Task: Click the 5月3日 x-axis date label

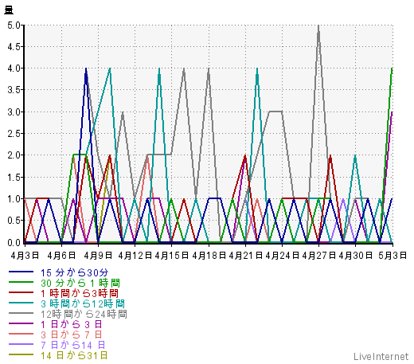Action: point(393,256)
